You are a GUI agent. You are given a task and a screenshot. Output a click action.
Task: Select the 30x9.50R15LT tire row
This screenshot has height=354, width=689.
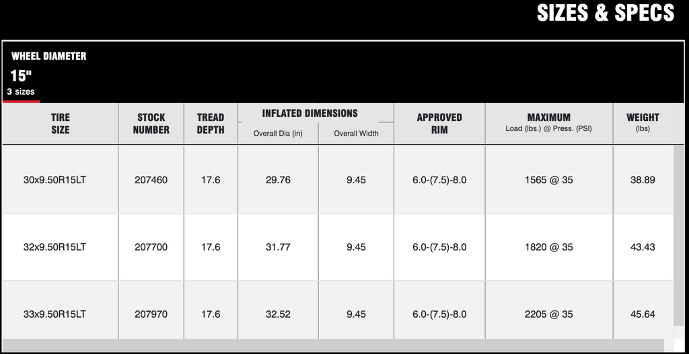pyautogui.click(x=338, y=180)
